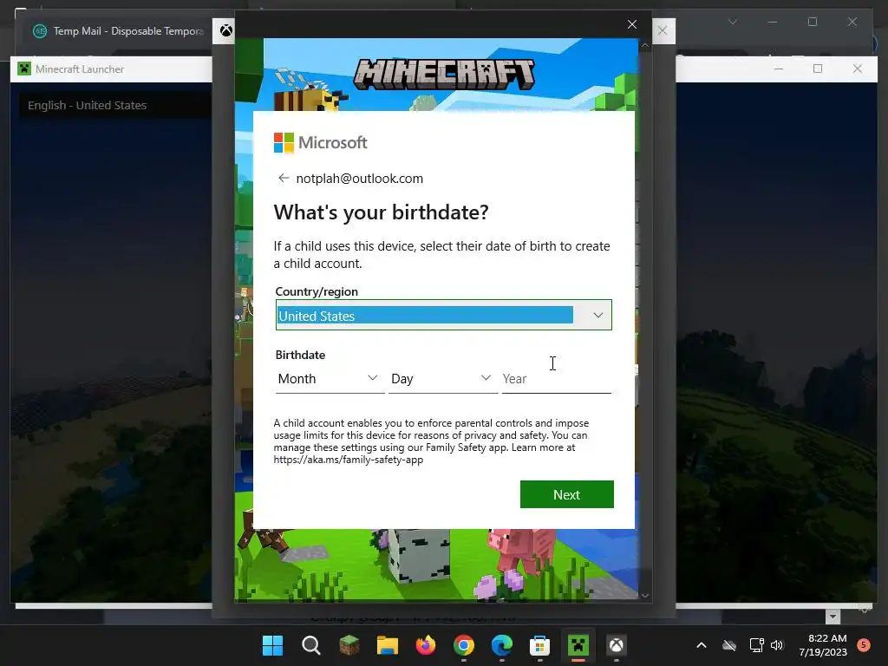Image resolution: width=888 pixels, height=666 pixels.
Task: Click the Temp Mail tab favicon
Action: click(x=40, y=31)
